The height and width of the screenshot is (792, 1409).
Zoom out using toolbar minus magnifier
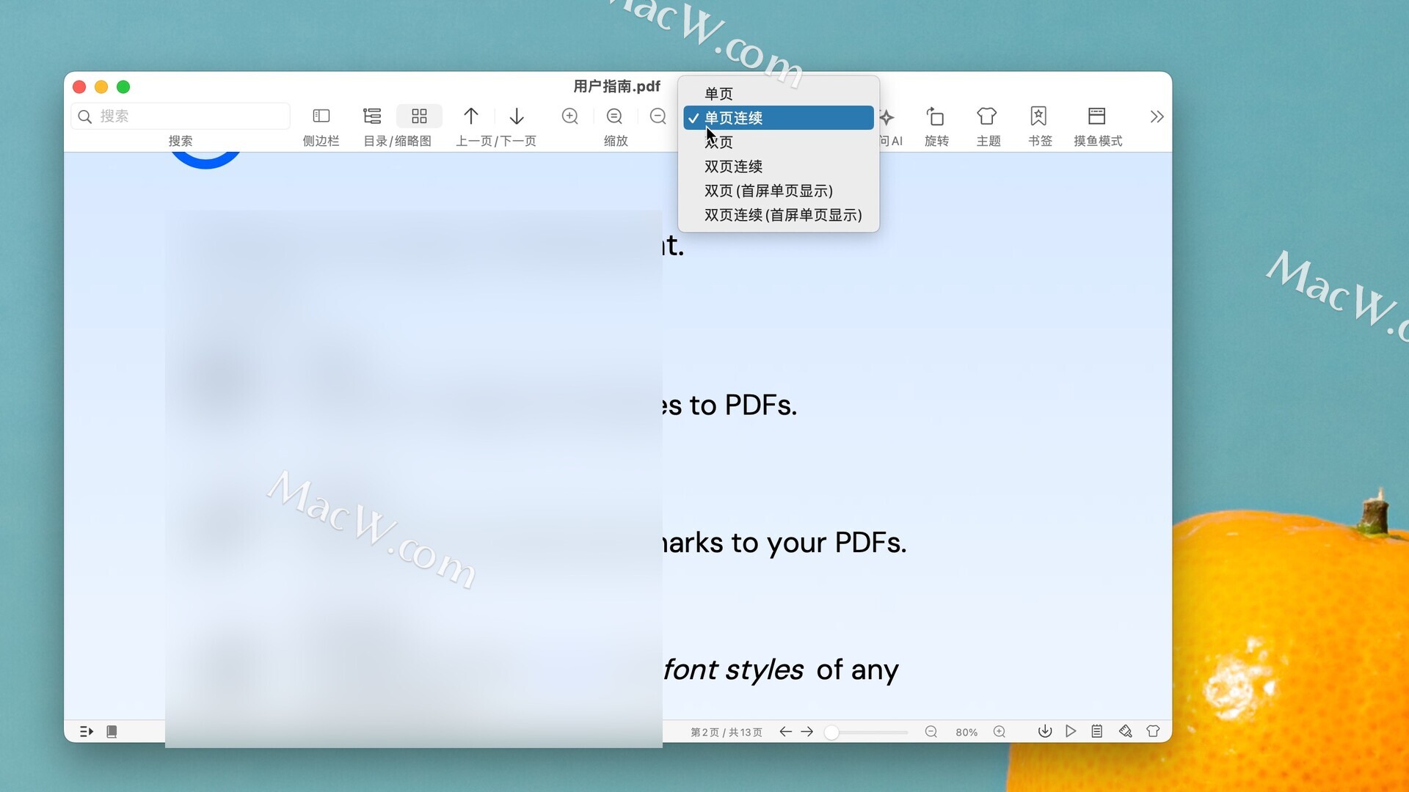tap(658, 116)
